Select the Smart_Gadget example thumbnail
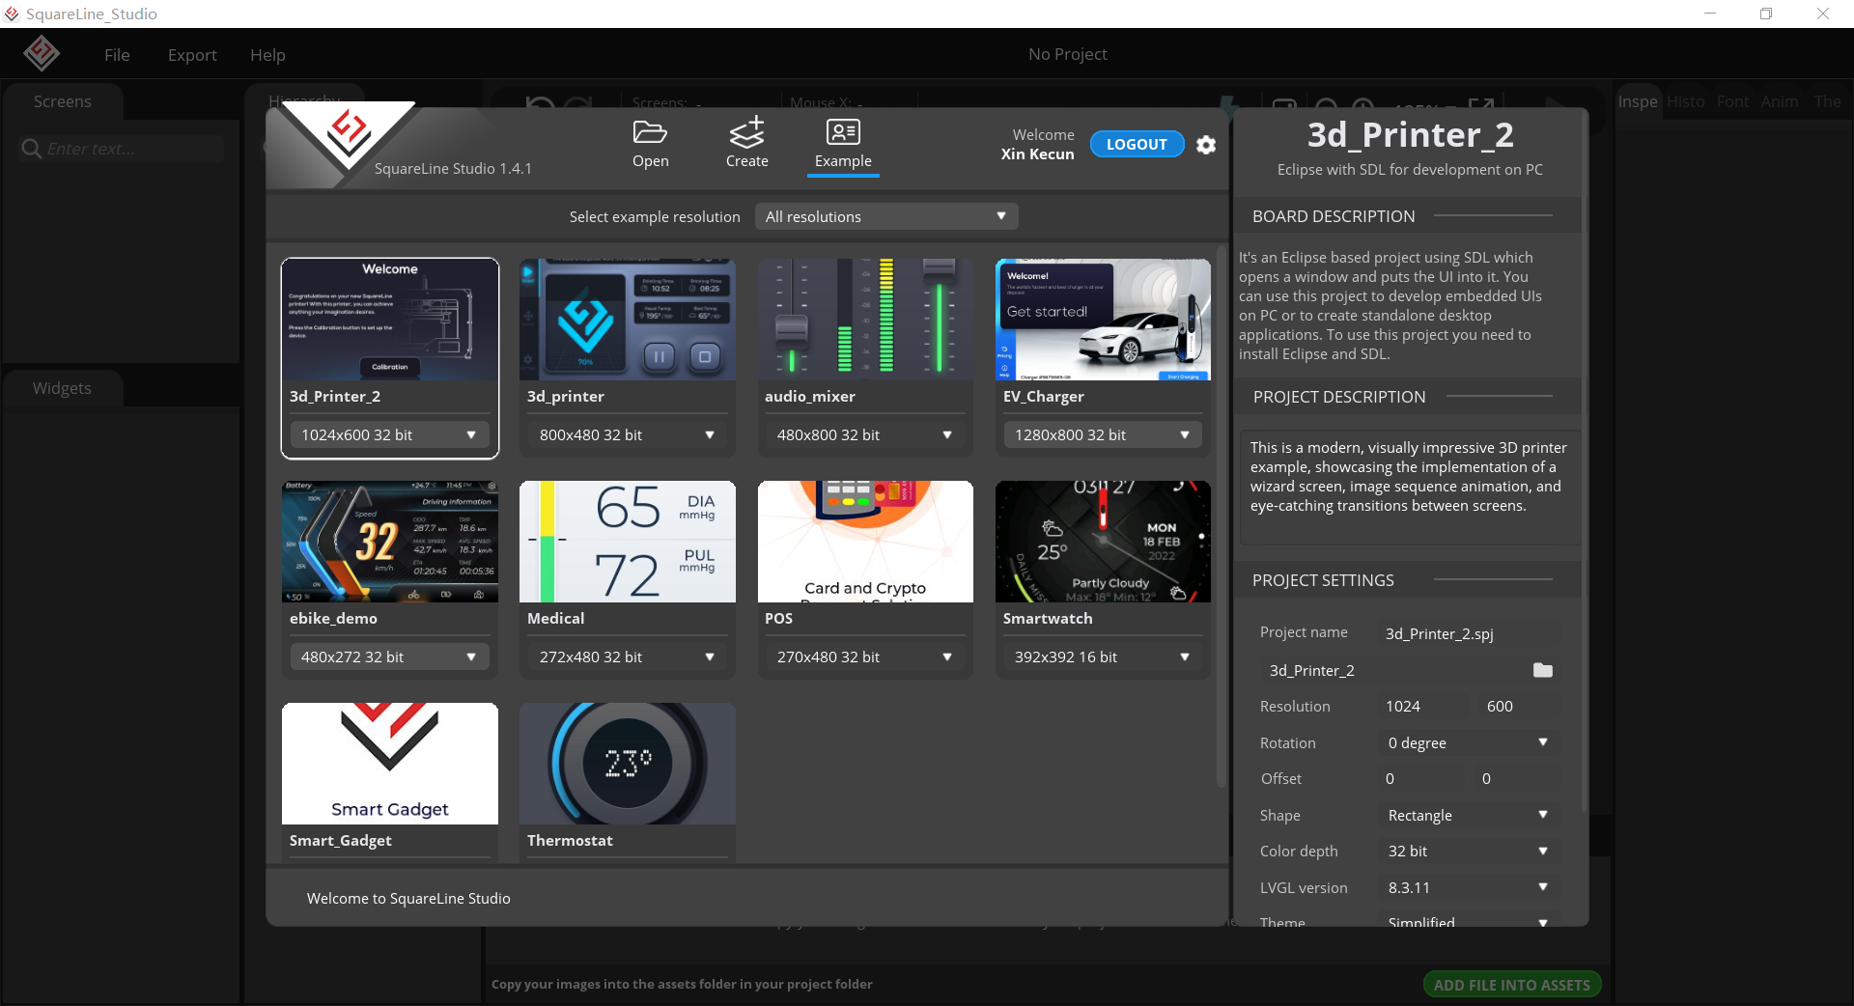This screenshot has width=1854, height=1006. tap(390, 764)
